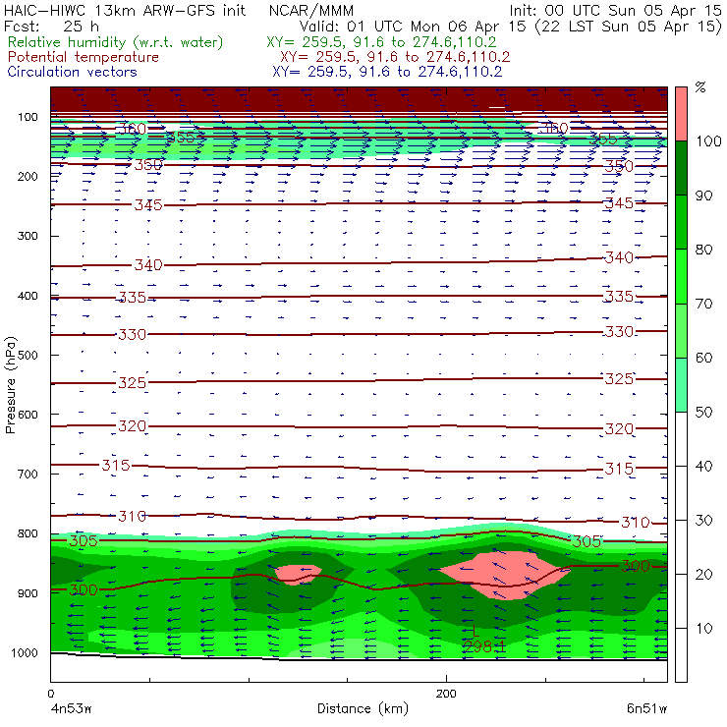Viewport: 727px width, 727px height.
Task: Click the colorbar tick label "60"
Action: point(703,358)
